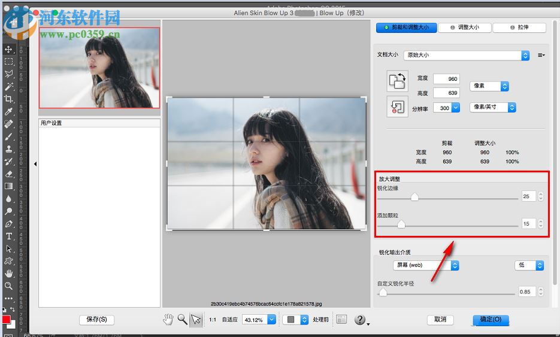Click the swap width and height icon
Image resolution: width=560 pixels, height=337 pixels.
click(x=397, y=81)
